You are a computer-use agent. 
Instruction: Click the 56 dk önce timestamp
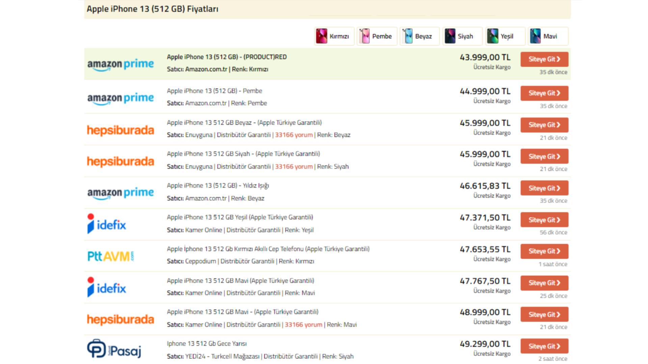(553, 233)
